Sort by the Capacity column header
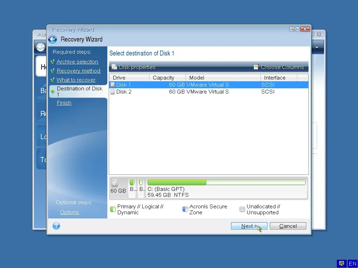358x268 pixels. pyautogui.click(x=167, y=78)
